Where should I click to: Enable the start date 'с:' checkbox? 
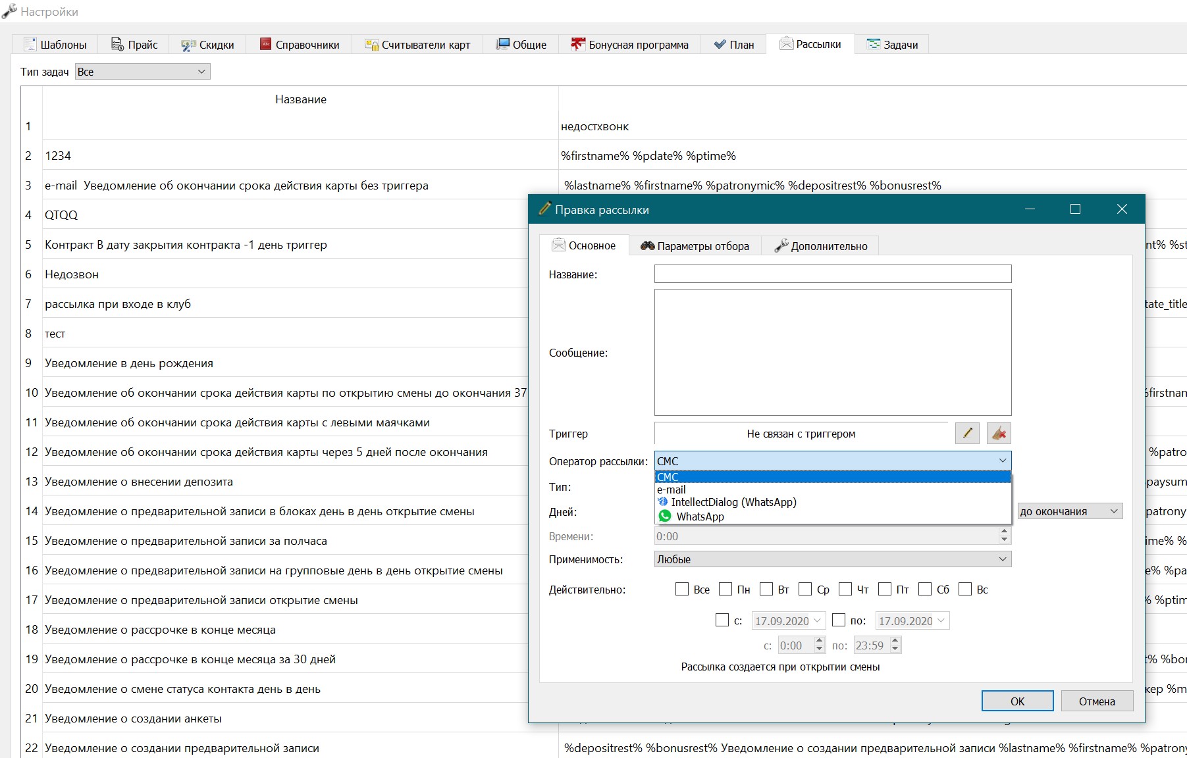pos(722,620)
